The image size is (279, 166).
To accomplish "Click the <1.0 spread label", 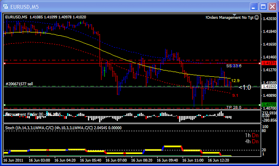I will tap(245, 87).
